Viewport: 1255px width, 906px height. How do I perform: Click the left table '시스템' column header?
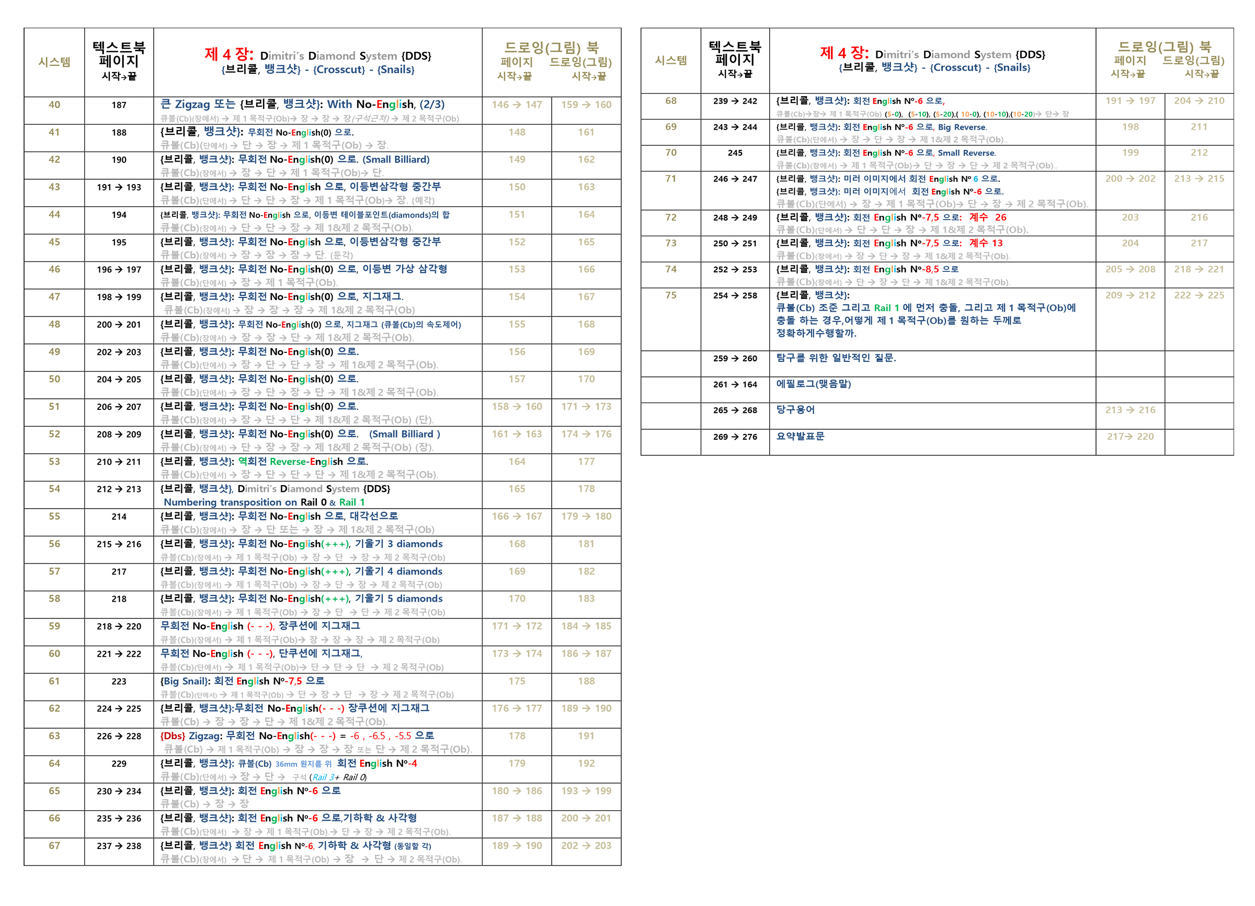point(54,62)
